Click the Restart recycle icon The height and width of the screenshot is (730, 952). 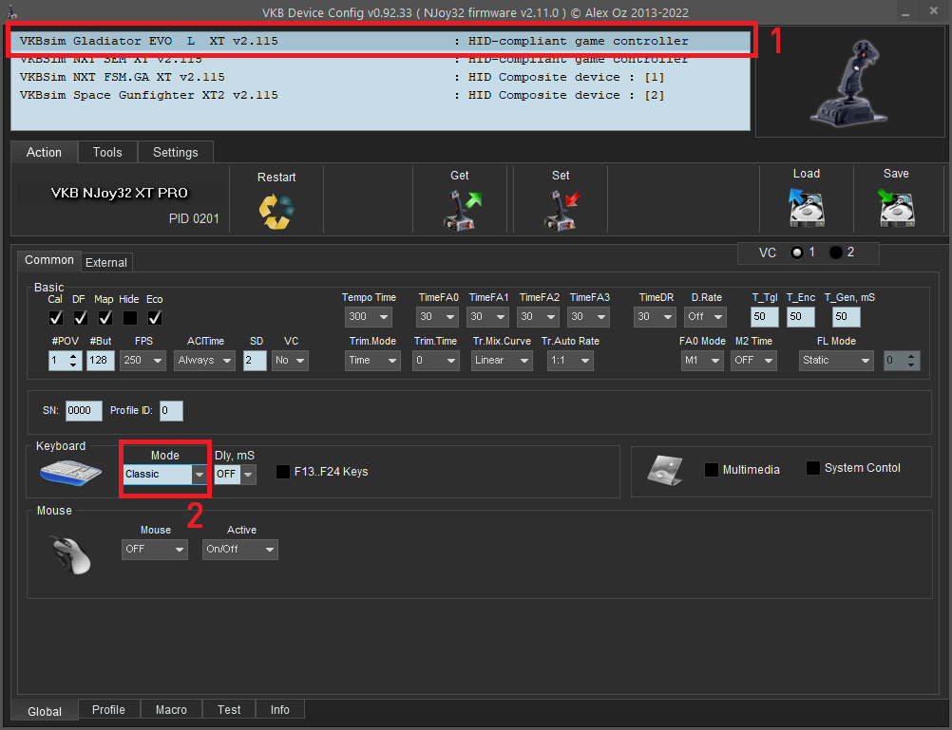click(x=276, y=211)
